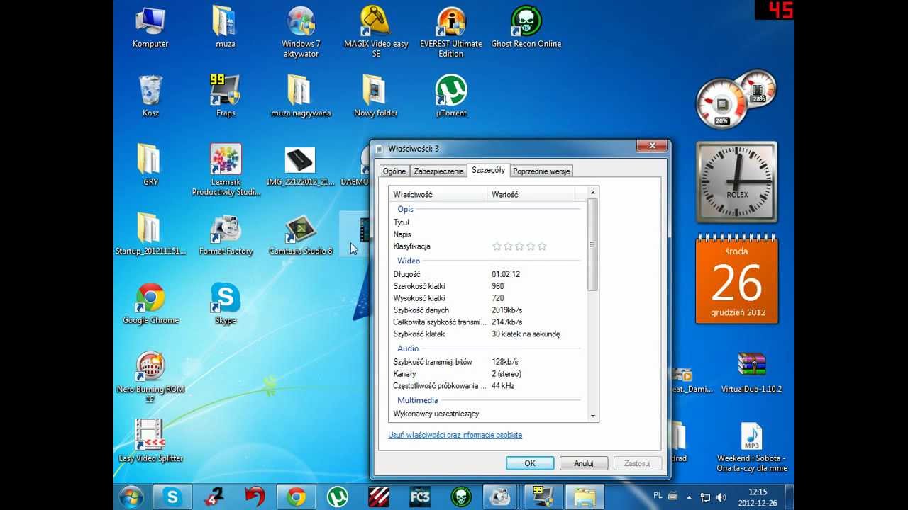The width and height of the screenshot is (908, 510).
Task: Click the Tytuł property row
Action: point(488,222)
